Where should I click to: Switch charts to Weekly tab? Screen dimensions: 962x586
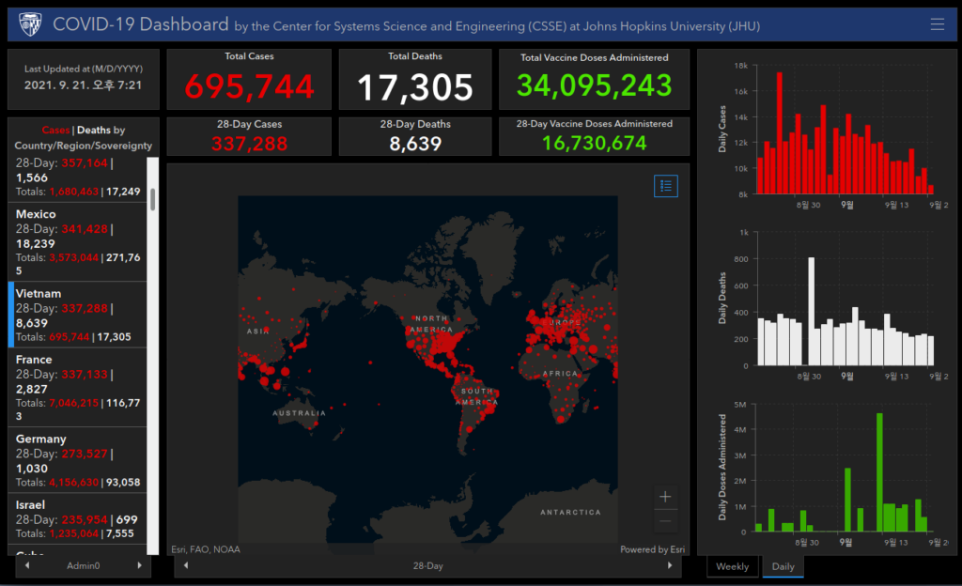pyautogui.click(x=733, y=566)
